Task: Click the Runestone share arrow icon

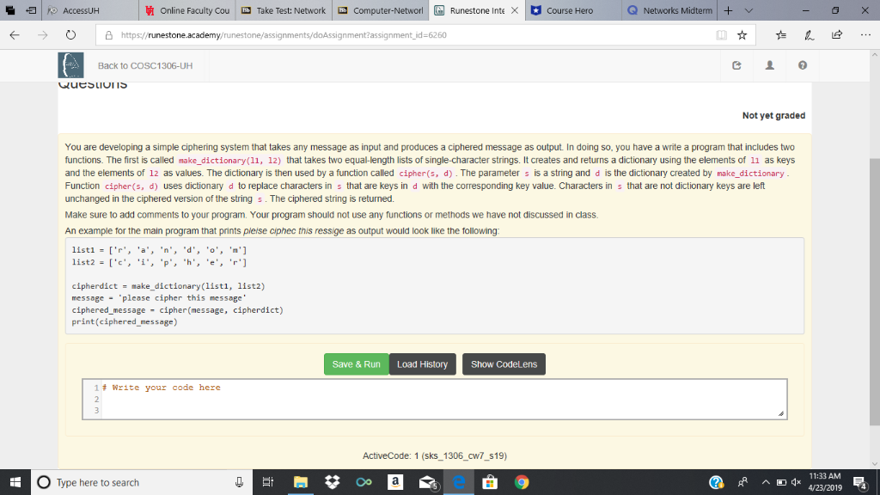Action: (736, 65)
